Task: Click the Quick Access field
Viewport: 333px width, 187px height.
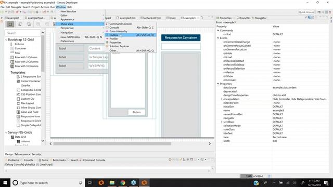Action: [x=306, y=12]
